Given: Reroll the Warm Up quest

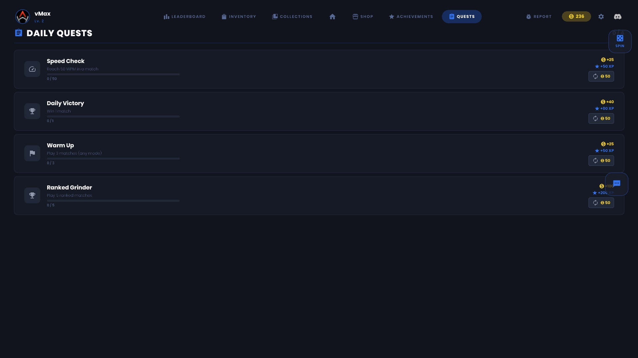Looking at the screenshot, I should tap(601, 161).
